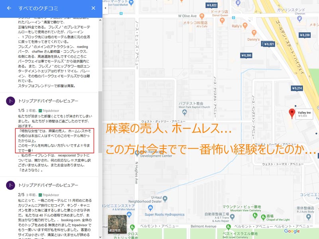Collapse the side panel with the arrow tab
The height and width of the screenshot is (239, 319).
(105, 8)
